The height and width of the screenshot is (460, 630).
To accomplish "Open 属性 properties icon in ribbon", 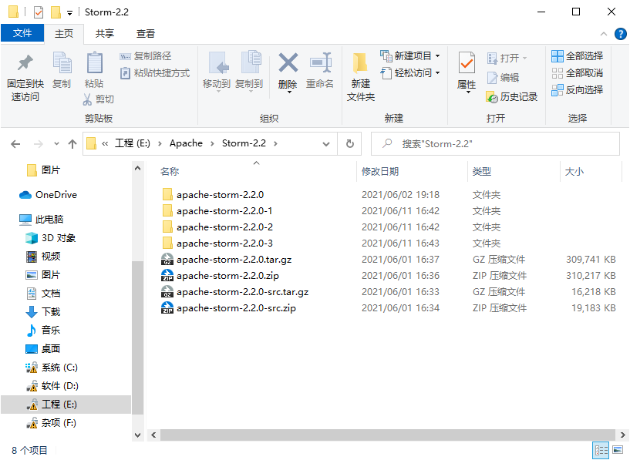I will (467, 63).
